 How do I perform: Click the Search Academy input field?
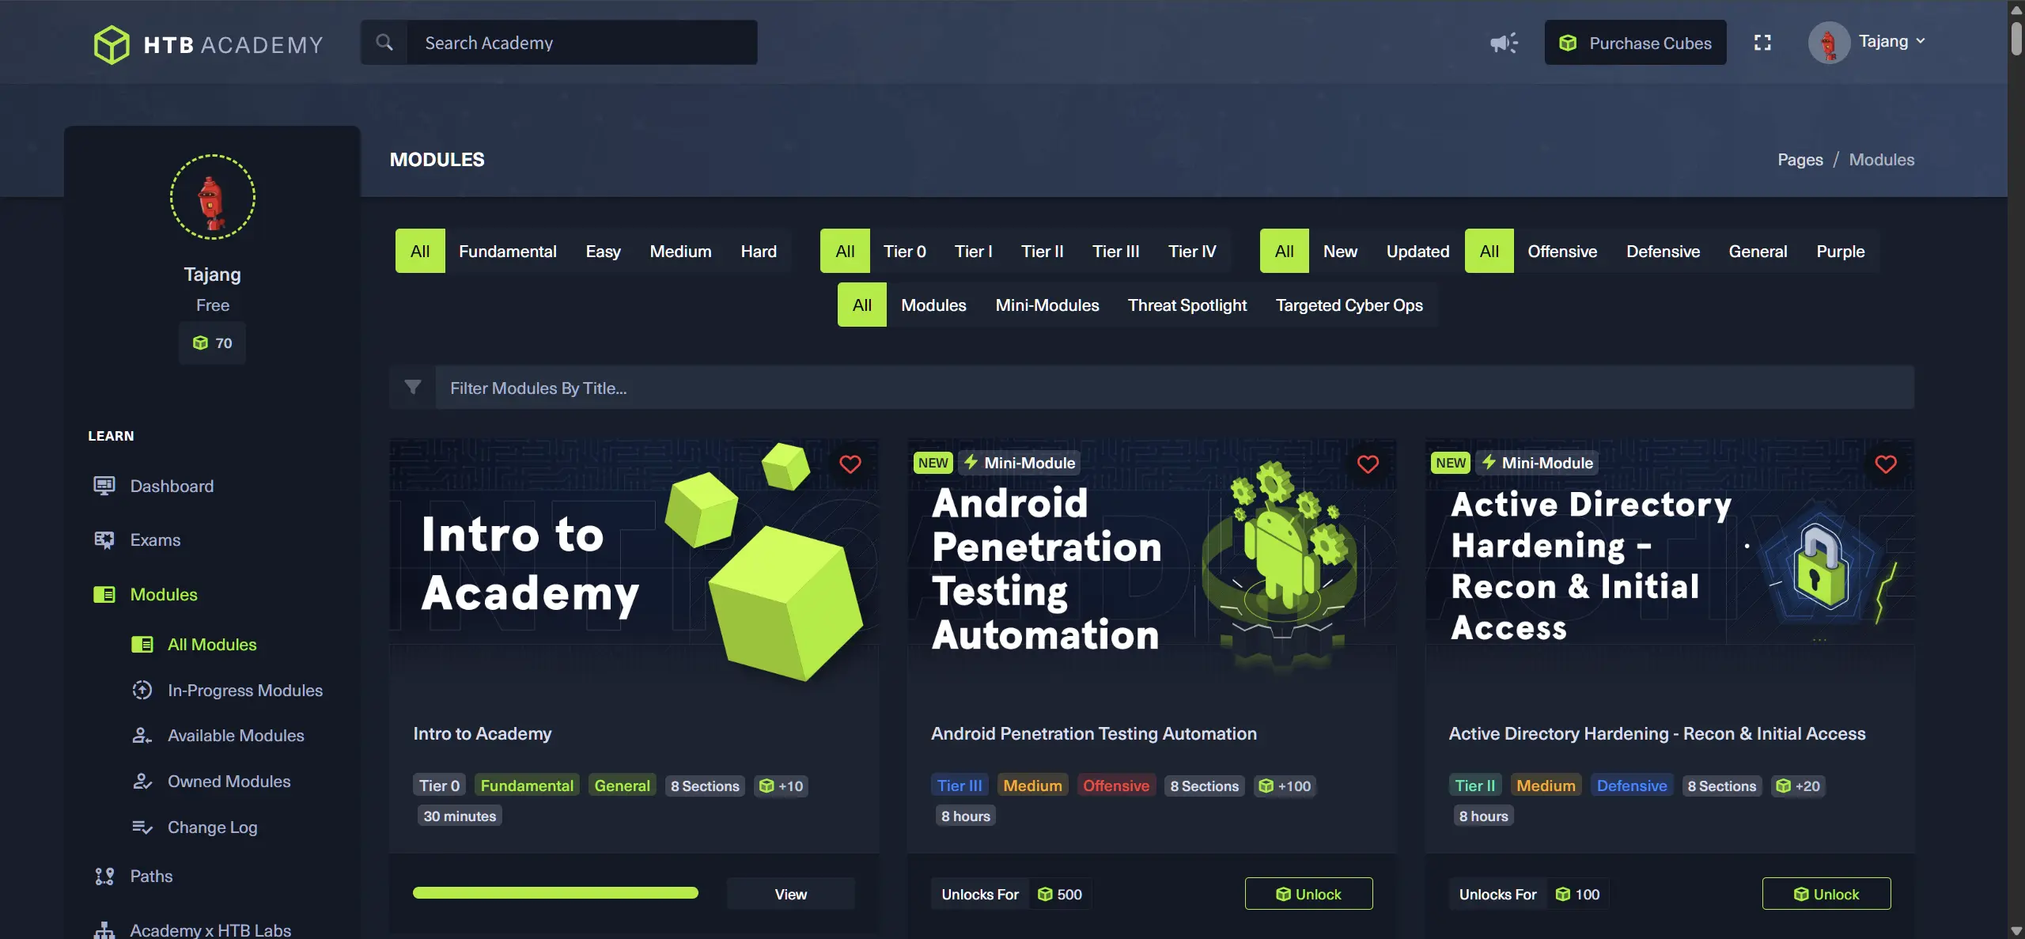coord(582,43)
